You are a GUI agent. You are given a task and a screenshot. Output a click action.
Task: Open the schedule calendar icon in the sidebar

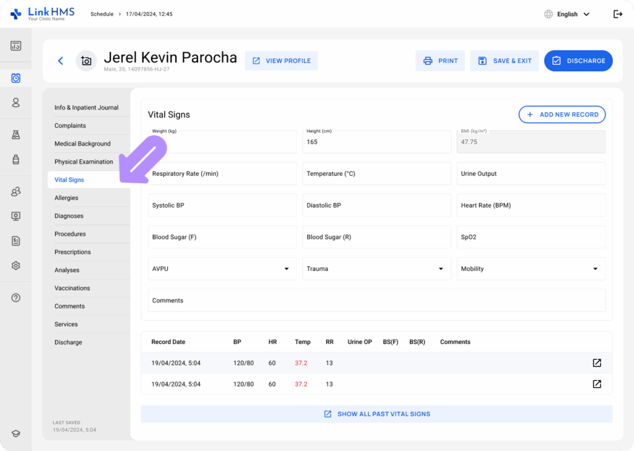click(15, 77)
